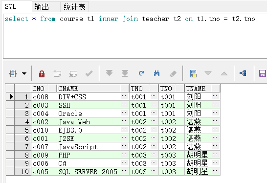Click the single record view icon
This screenshot has height=183, width=267.
pos(193,73)
